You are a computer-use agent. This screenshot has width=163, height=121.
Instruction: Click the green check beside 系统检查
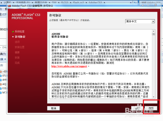[13, 32]
